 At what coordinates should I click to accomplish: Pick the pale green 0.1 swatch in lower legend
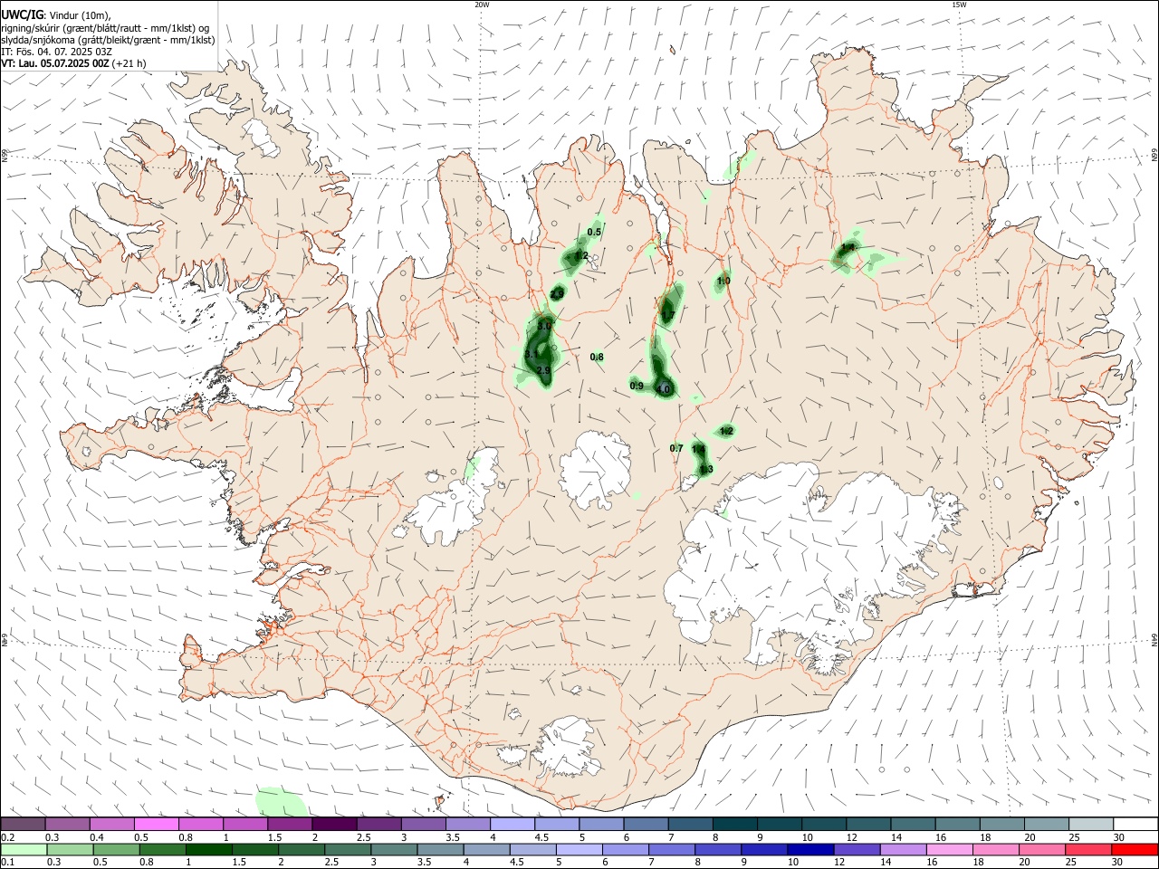24,849
